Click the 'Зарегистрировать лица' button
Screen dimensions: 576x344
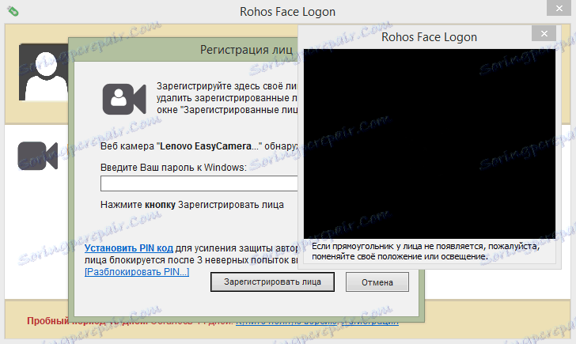coord(272,282)
